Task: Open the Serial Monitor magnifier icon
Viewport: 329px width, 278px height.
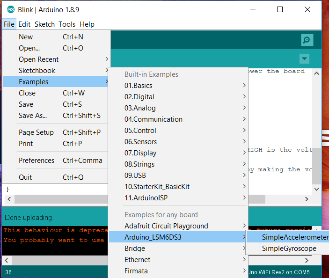Action: [x=307, y=40]
